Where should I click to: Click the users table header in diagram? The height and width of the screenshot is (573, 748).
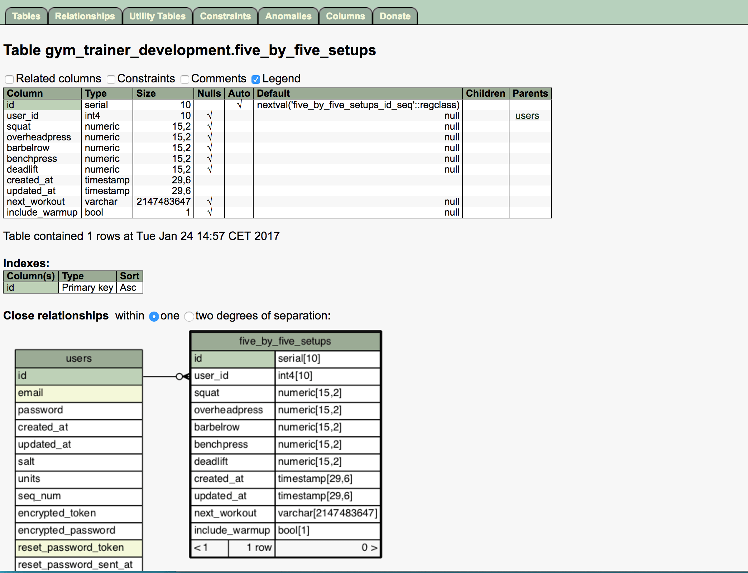click(x=79, y=358)
